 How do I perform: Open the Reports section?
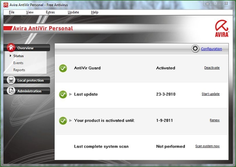[19, 70]
